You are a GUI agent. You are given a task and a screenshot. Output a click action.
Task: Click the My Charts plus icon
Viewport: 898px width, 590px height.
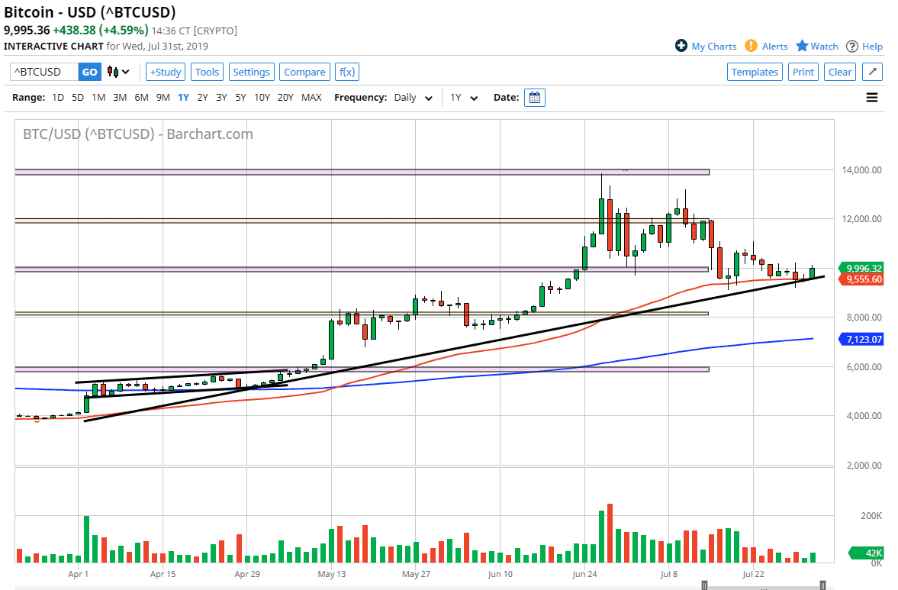(680, 46)
